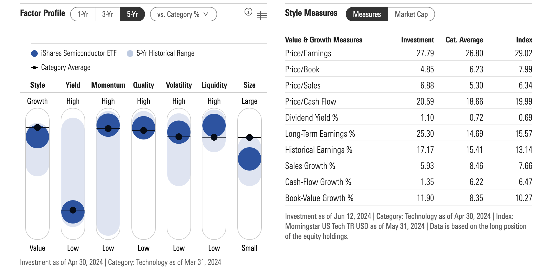Select the 5-Yr tab in Factor Profile
This screenshot has width=554, height=269.
pos(132,14)
